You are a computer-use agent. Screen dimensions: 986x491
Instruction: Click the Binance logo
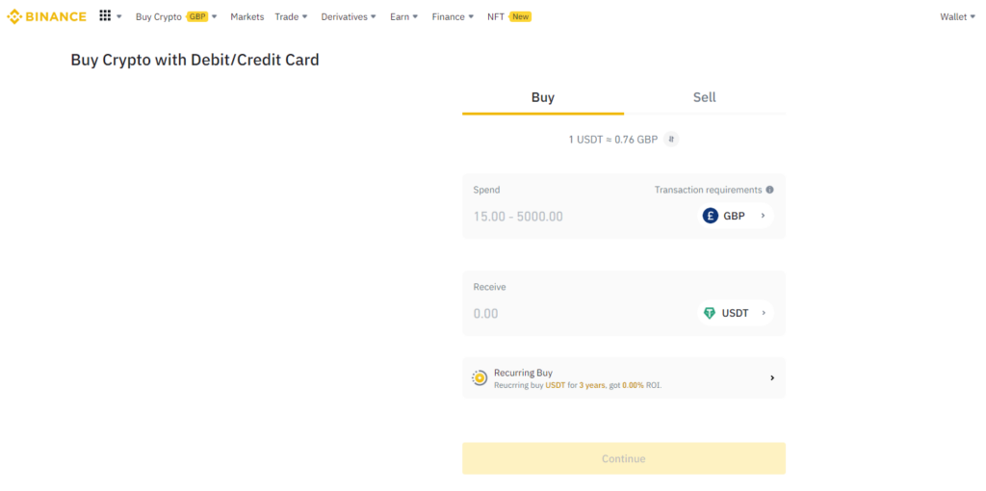[46, 16]
